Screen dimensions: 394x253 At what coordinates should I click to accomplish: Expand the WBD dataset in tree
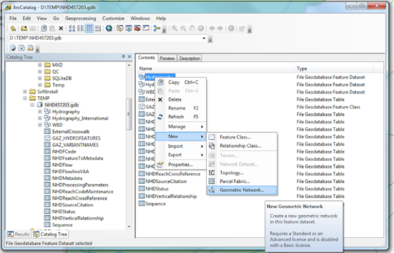40,125
